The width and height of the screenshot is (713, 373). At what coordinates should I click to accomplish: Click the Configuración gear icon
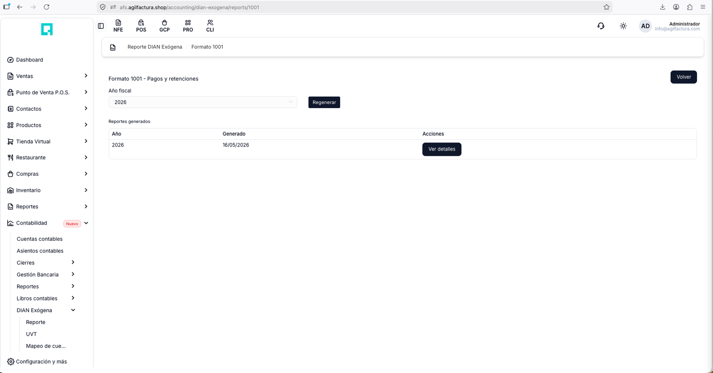coord(11,361)
